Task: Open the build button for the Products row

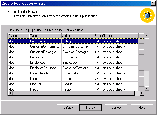Action: point(141,84)
